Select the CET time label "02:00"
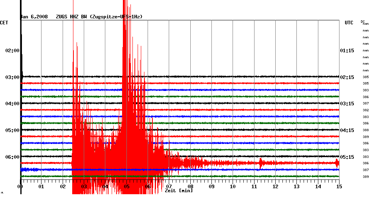Image resolution: width=371 pixels, height=197 pixels. click(x=12, y=51)
